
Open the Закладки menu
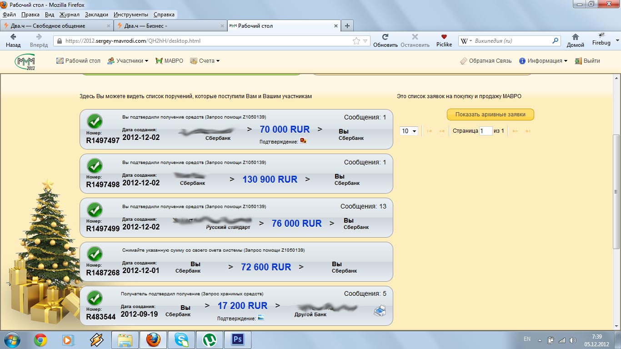pos(96,15)
